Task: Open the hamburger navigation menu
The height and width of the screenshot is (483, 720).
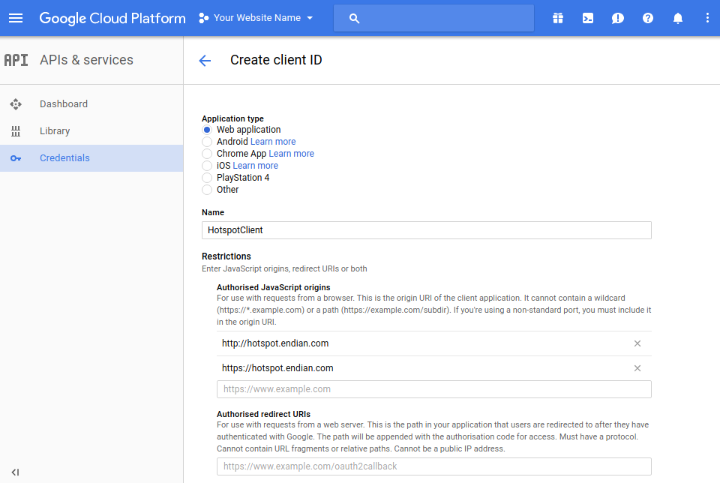Action: click(16, 18)
